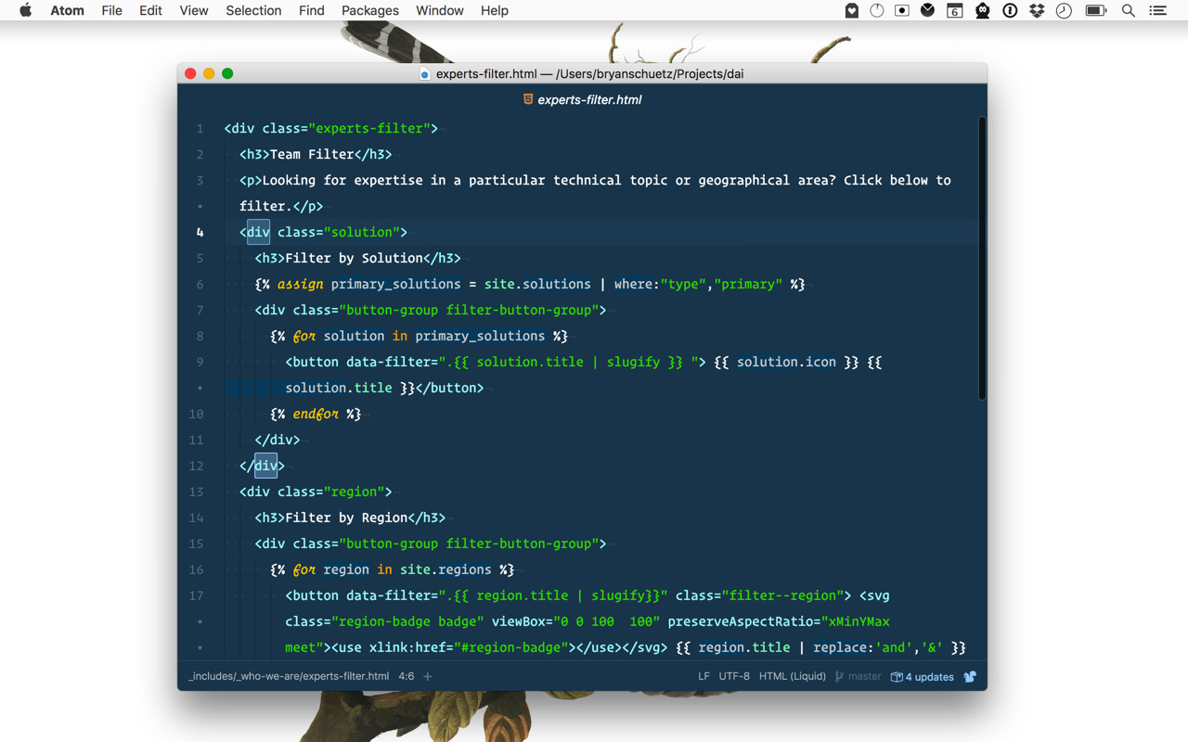1188x742 pixels.
Task: Open Dropbox from the menu bar icon
Action: pos(1036,10)
